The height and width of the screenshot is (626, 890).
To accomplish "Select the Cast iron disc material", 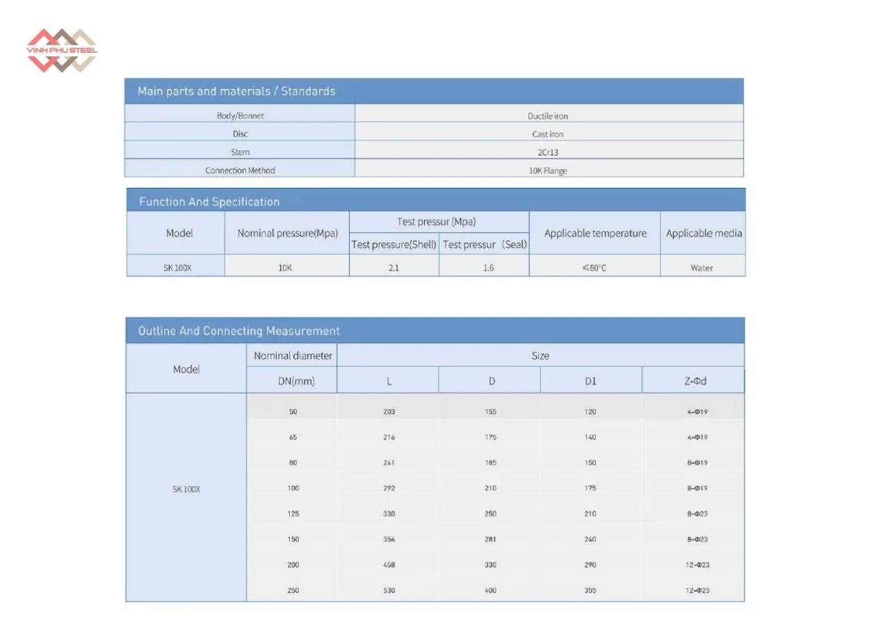I will (x=548, y=134).
